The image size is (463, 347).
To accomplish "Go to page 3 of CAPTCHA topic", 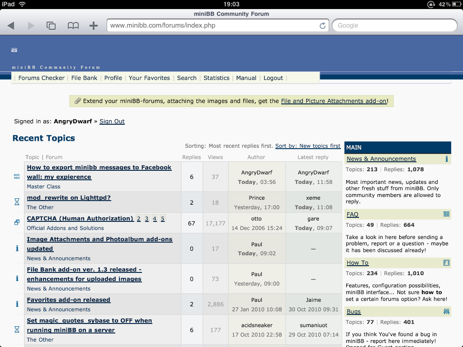I will coord(147,219).
